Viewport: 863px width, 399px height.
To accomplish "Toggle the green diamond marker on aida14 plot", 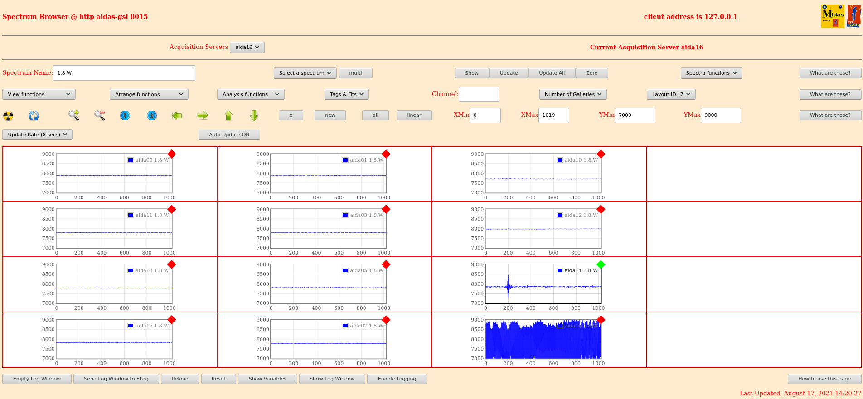I will [x=601, y=264].
